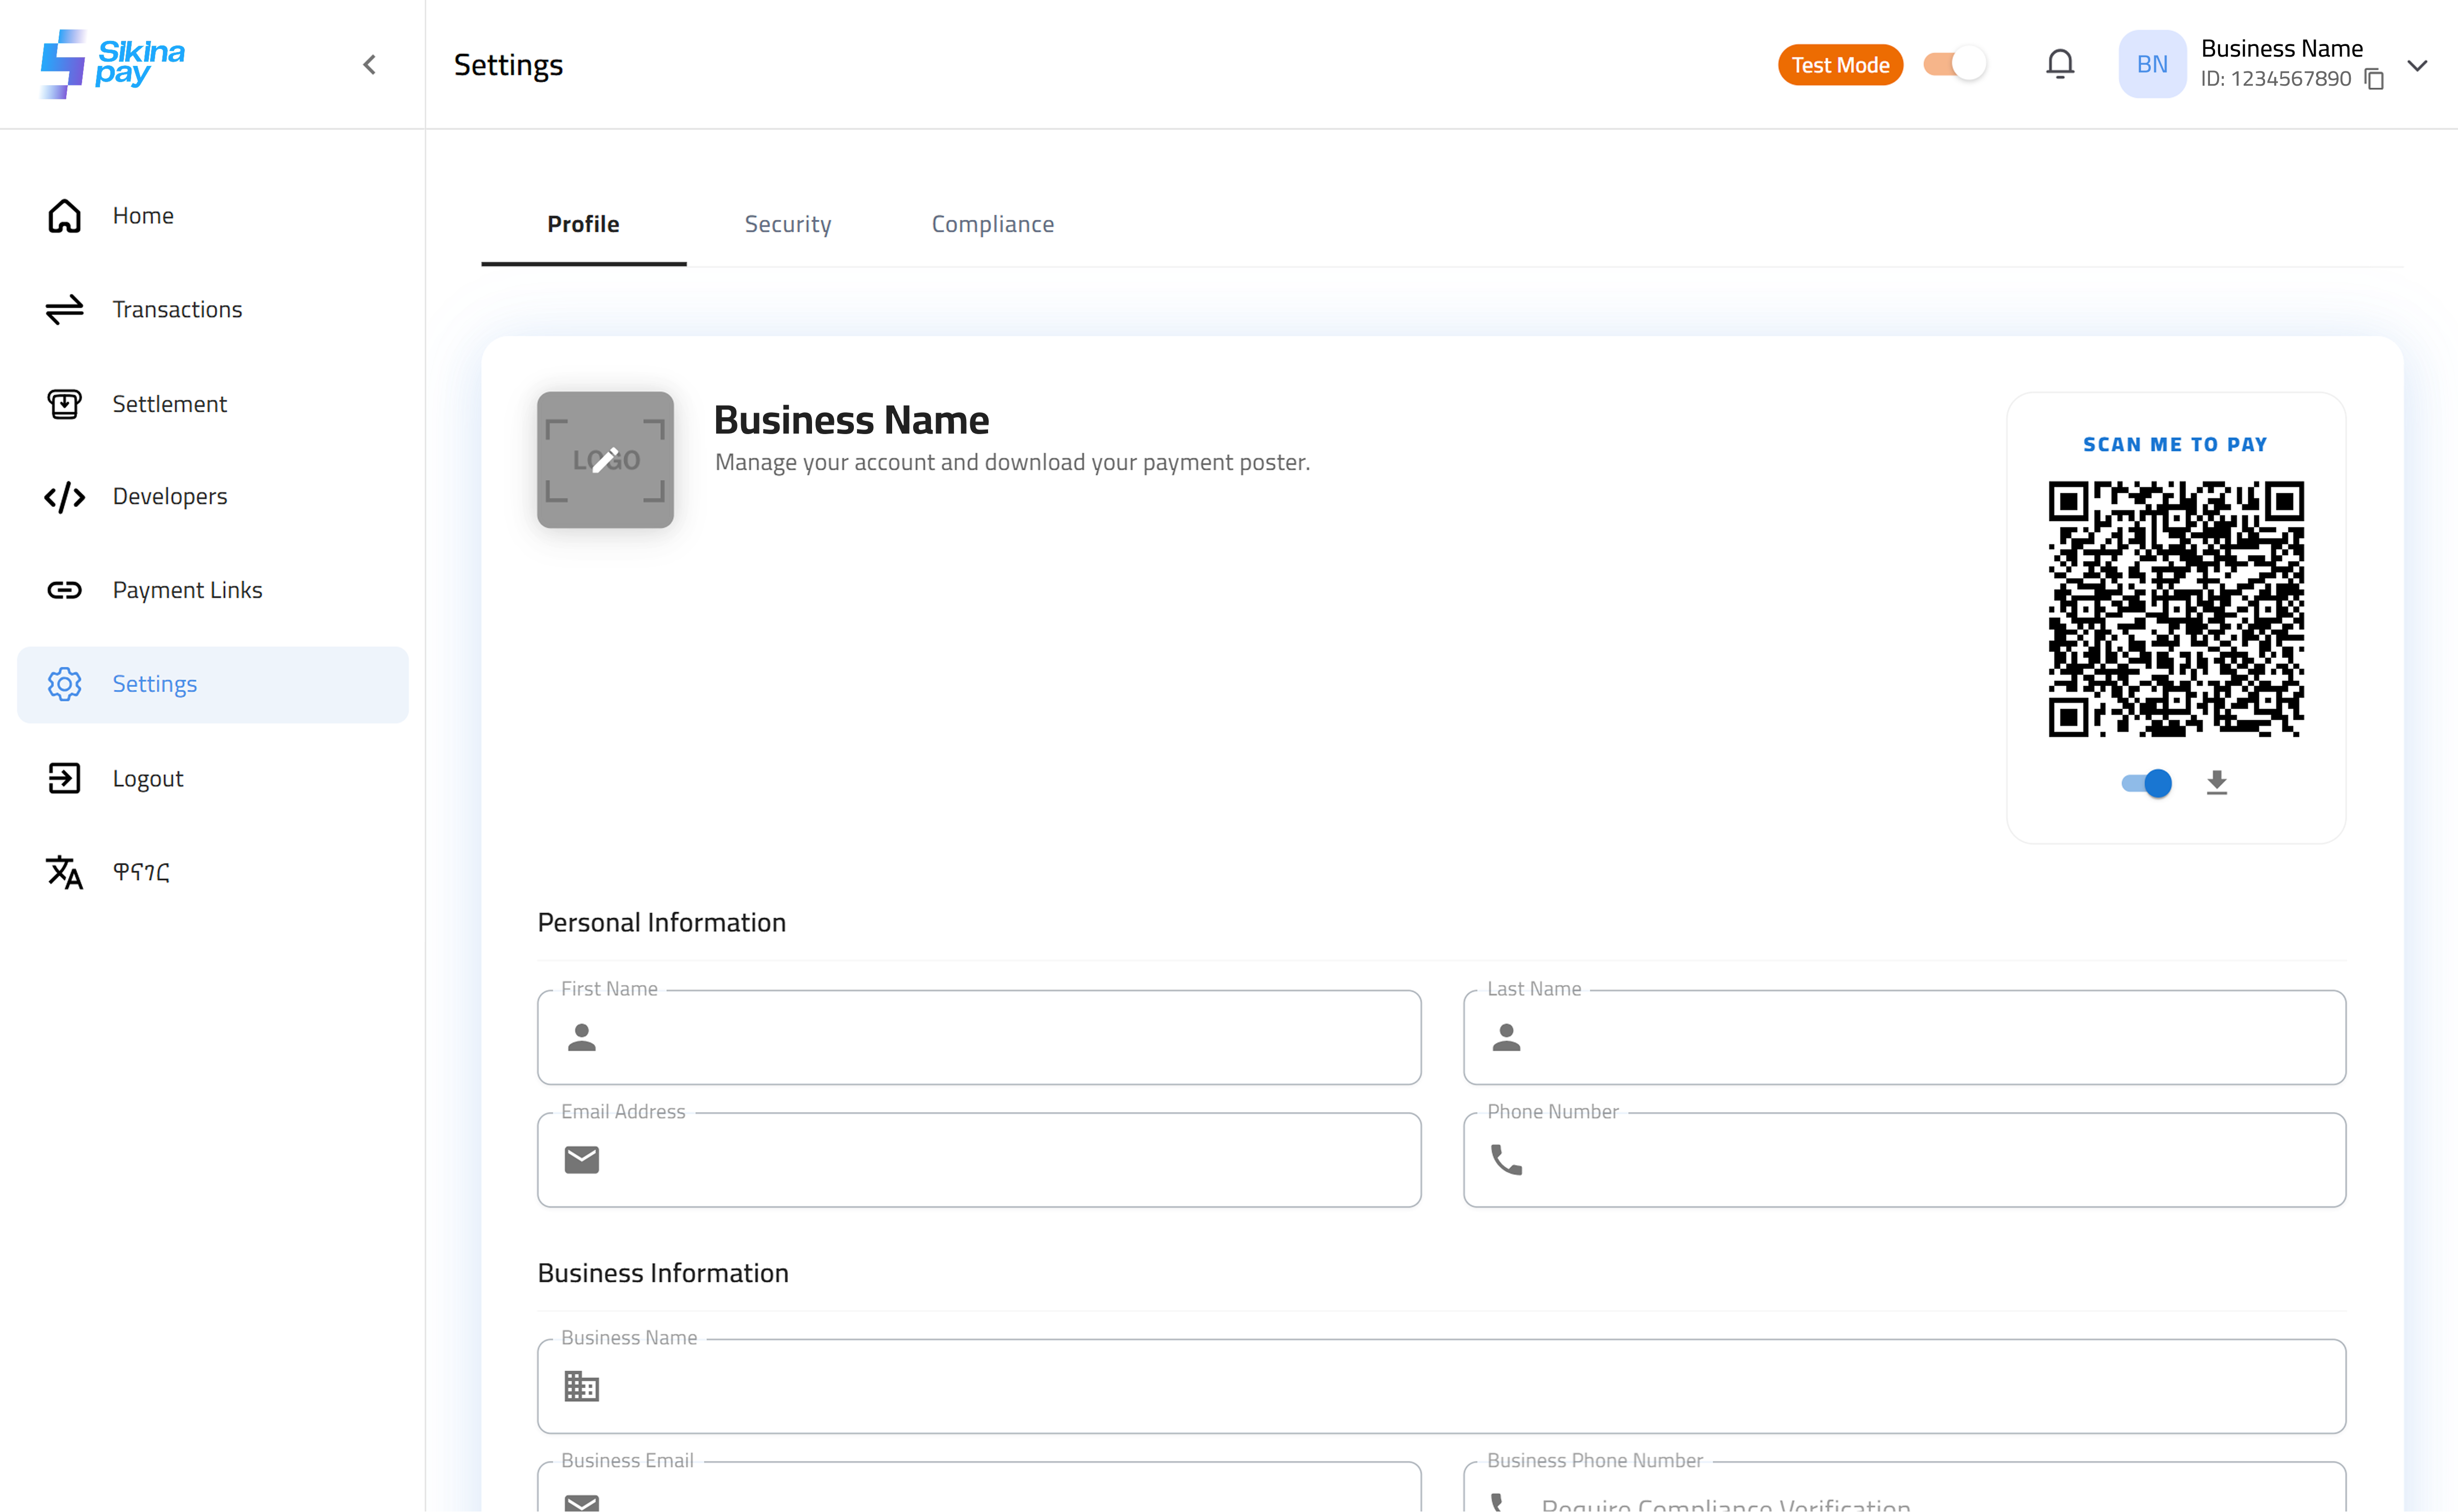Click the notification bell icon

coord(2059,64)
